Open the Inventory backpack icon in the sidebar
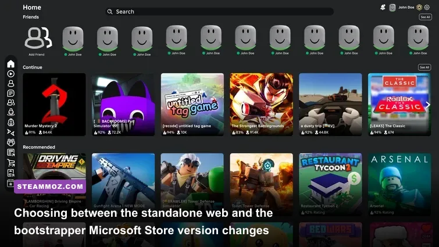This screenshot has height=247, width=439. pyautogui.click(x=10, y=122)
